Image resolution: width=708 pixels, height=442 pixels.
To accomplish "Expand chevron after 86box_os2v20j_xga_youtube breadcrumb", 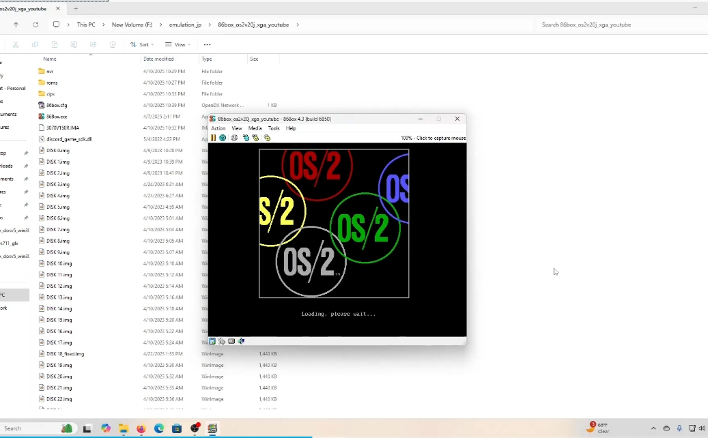I will click(298, 25).
